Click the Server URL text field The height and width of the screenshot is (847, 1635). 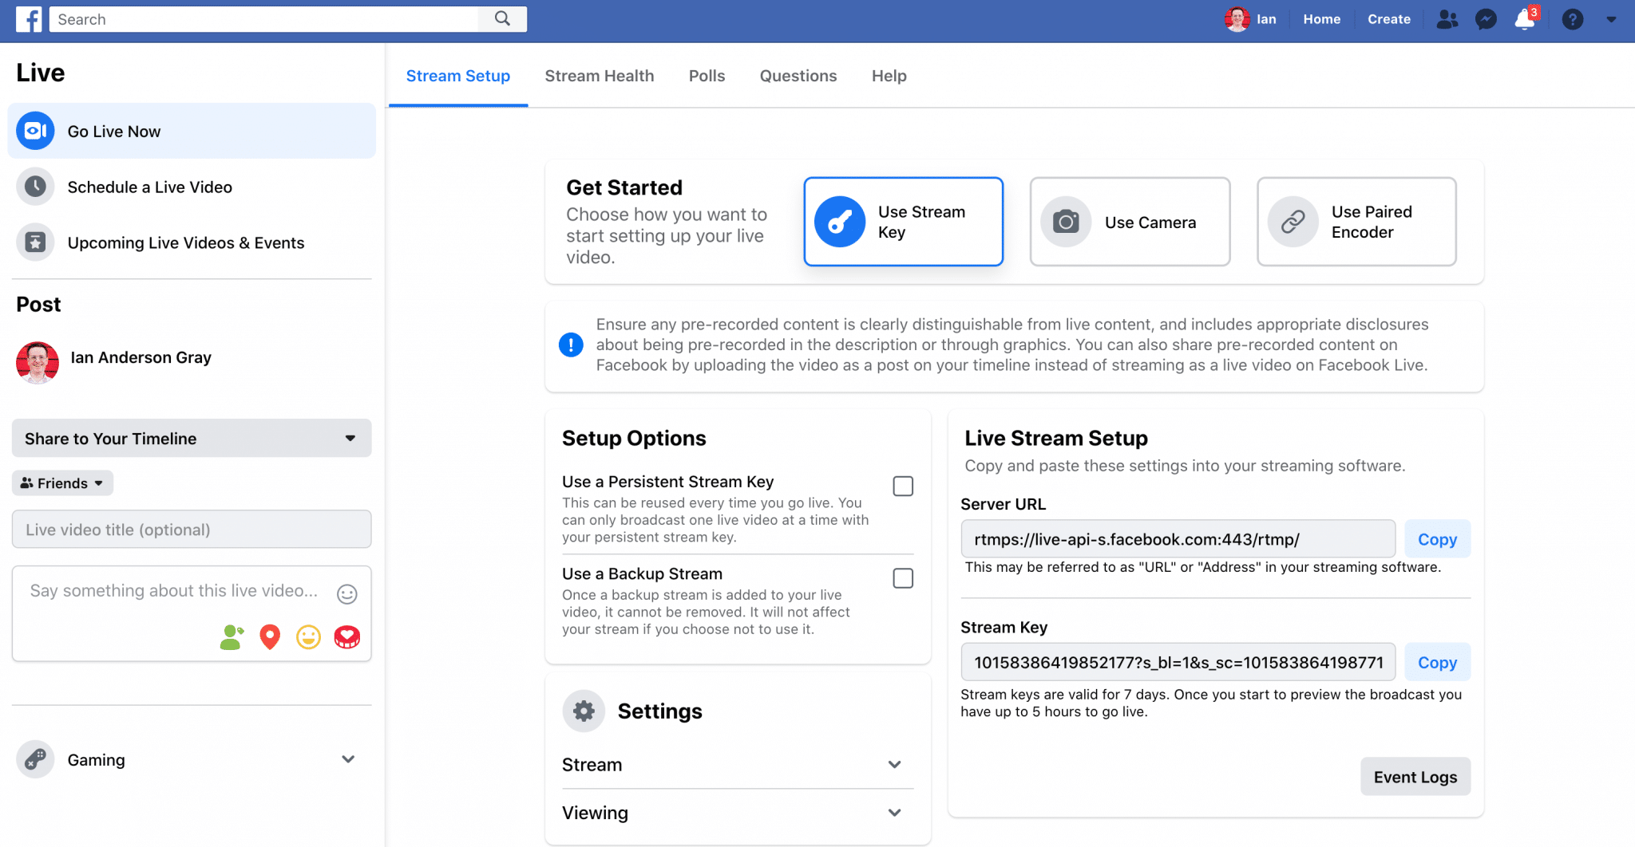click(1178, 539)
